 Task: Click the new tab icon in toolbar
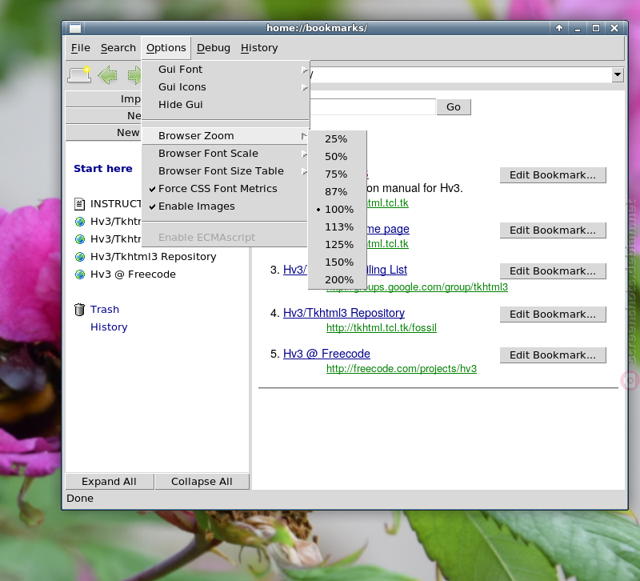click(79, 74)
